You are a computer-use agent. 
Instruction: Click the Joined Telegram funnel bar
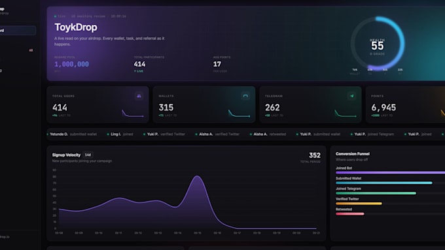(x=376, y=193)
